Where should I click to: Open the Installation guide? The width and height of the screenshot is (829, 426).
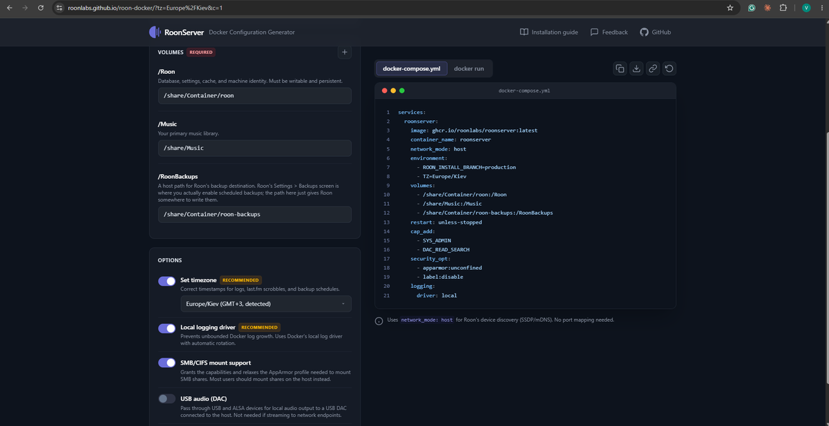pyautogui.click(x=549, y=32)
